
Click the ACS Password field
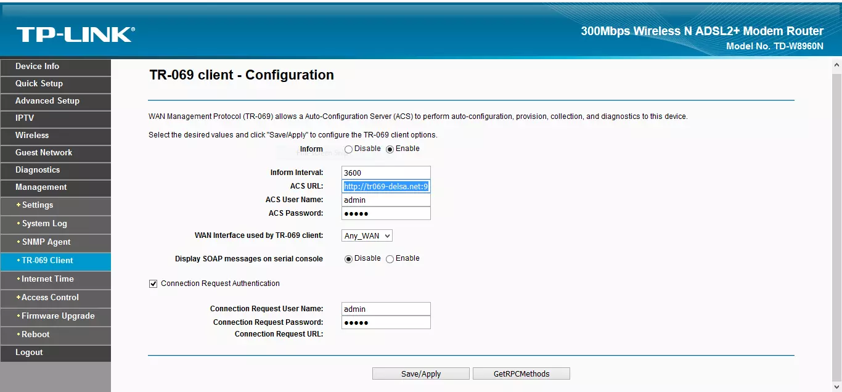pos(386,213)
